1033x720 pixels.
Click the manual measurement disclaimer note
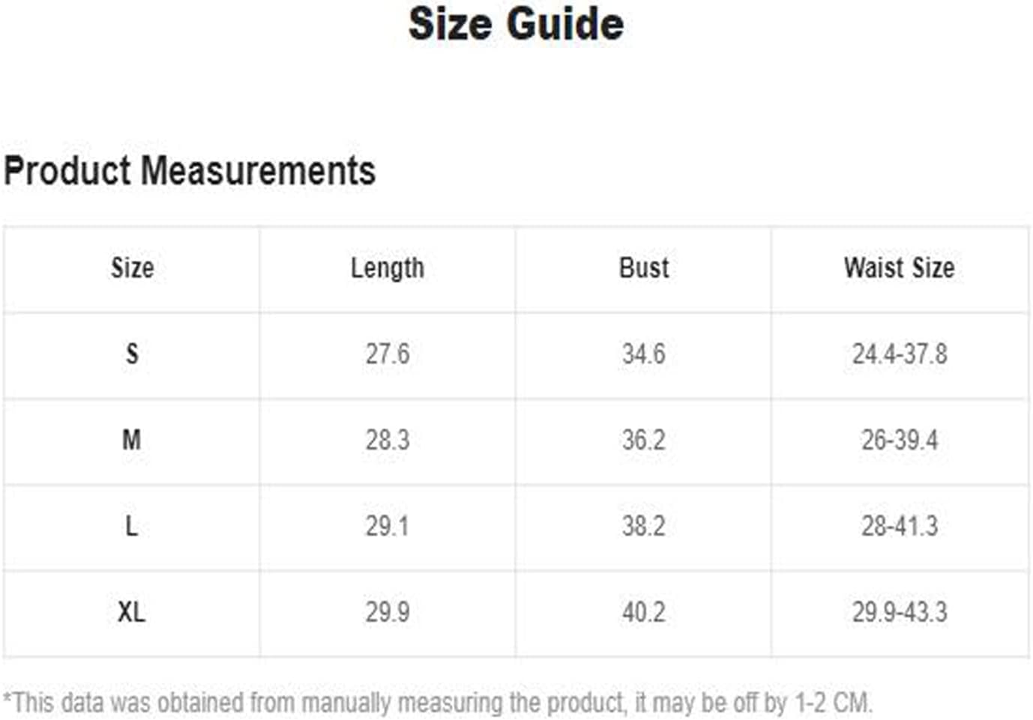439,703
